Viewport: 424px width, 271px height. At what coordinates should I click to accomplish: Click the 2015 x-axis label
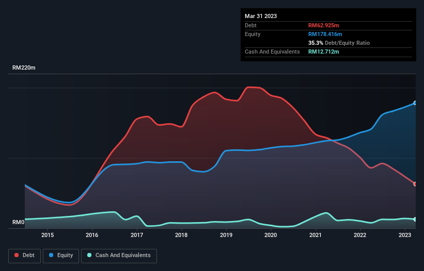pos(48,235)
